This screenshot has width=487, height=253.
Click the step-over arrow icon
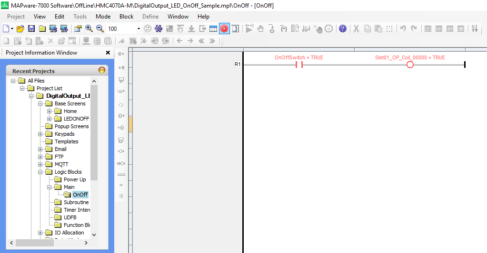point(272,29)
